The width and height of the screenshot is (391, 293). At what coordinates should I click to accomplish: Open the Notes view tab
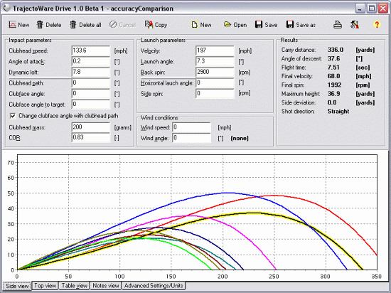[106, 285]
